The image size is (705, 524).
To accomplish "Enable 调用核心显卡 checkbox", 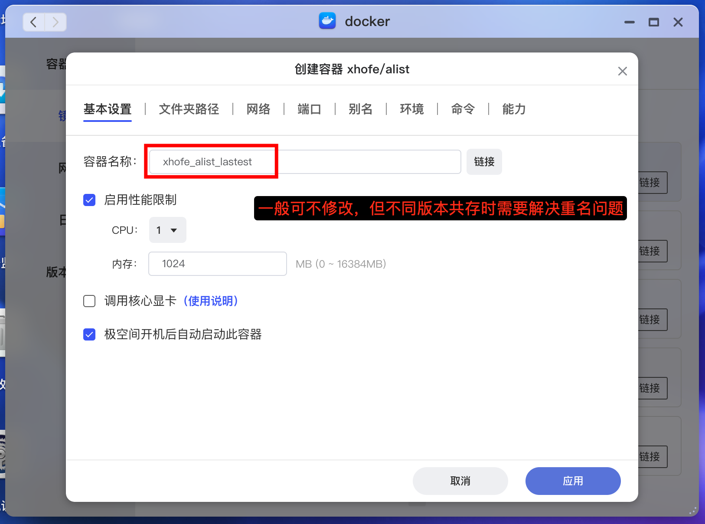I will pos(89,301).
